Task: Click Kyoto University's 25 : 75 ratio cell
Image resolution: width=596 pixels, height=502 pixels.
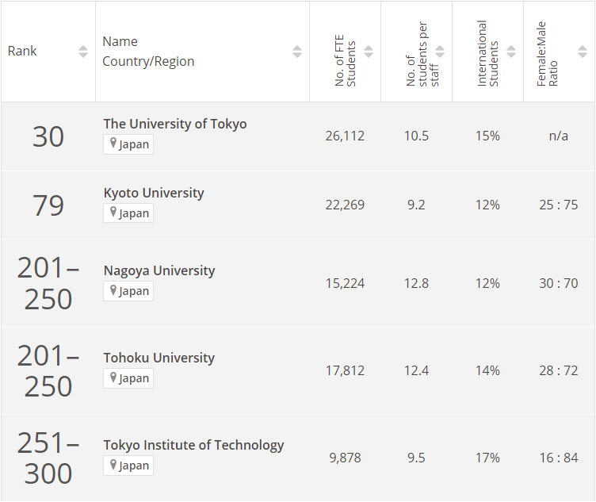Action: [559, 205]
